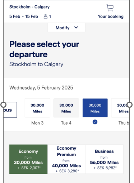Viewport: 134px width, 183px height.
Task: Click the Modify chevron arrow
Action: click(76, 28)
